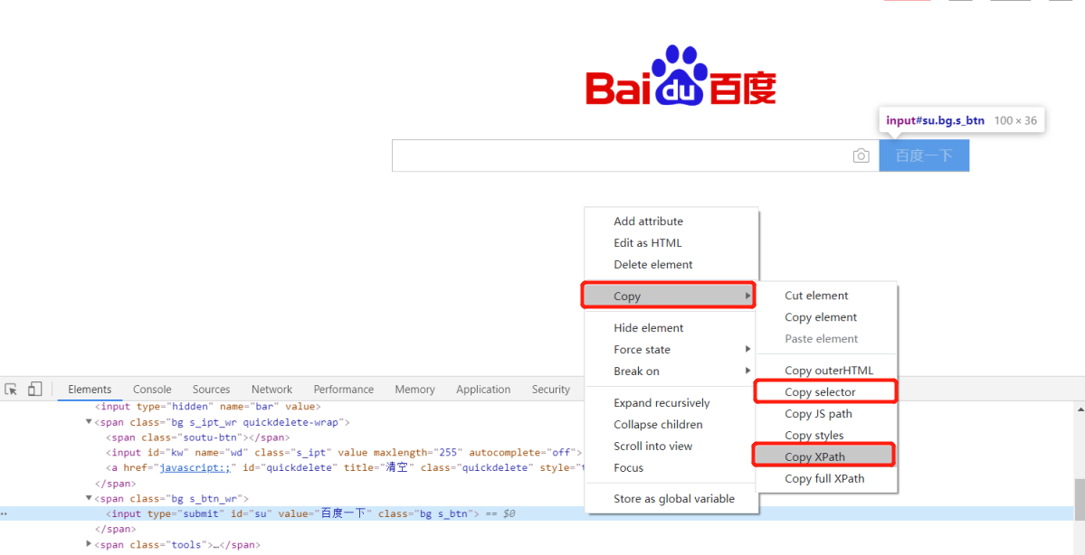Click the camera image search icon
The image size is (1085, 555).
tap(861, 156)
